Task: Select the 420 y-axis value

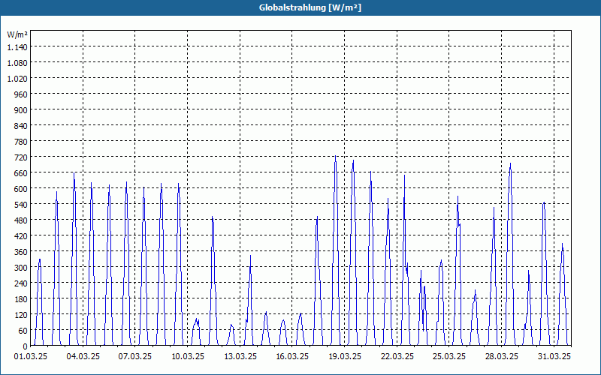Action: click(21, 236)
